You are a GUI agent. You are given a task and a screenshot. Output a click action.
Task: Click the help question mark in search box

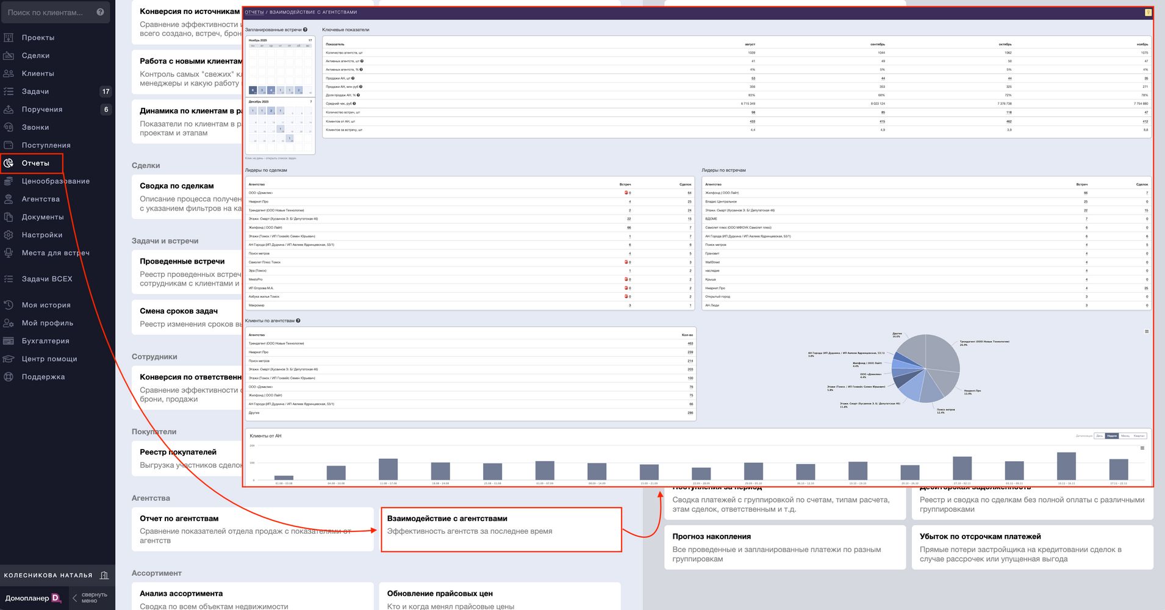[x=100, y=12]
